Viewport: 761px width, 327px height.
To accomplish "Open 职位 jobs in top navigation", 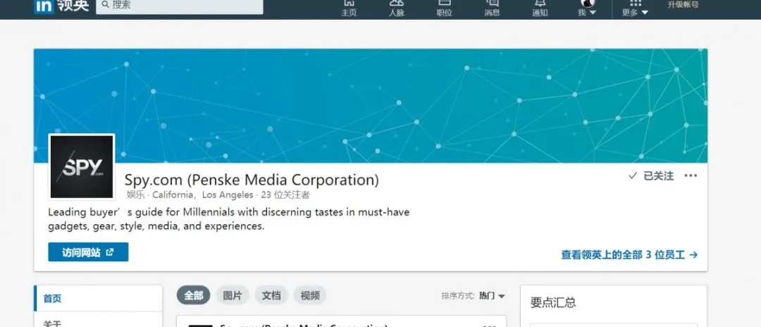I will [444, 8].
